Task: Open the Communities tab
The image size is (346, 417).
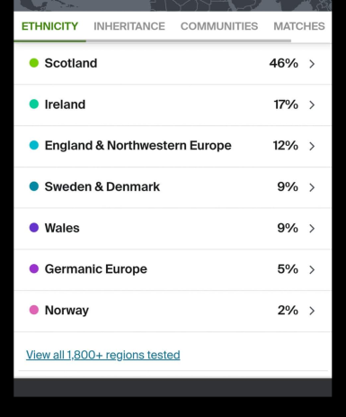Action: tap(219, 26)
